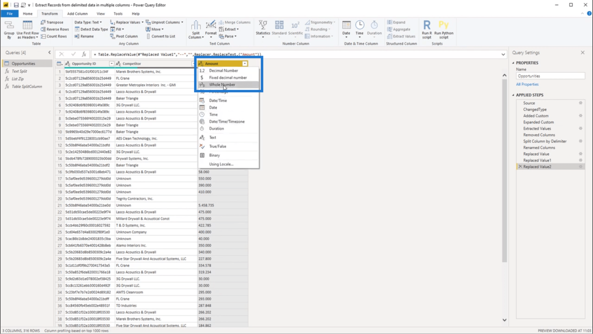Screen dimensions: 593x334
Task: Click the table select-all corner icon
Action: click(59, 64)
